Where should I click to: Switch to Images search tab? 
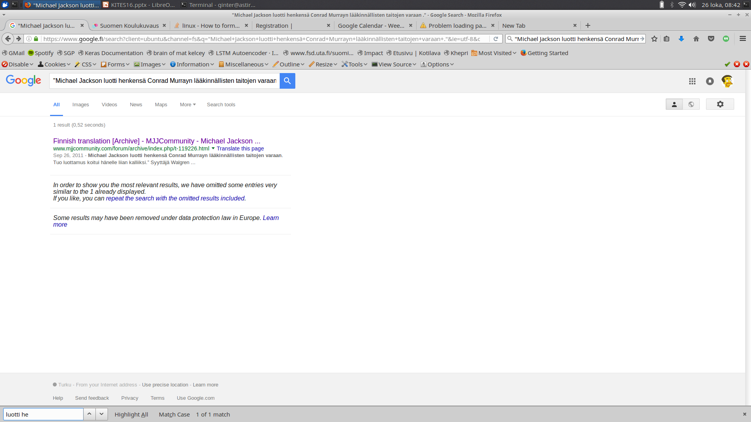pyautogui.click(x=81, y=104)
